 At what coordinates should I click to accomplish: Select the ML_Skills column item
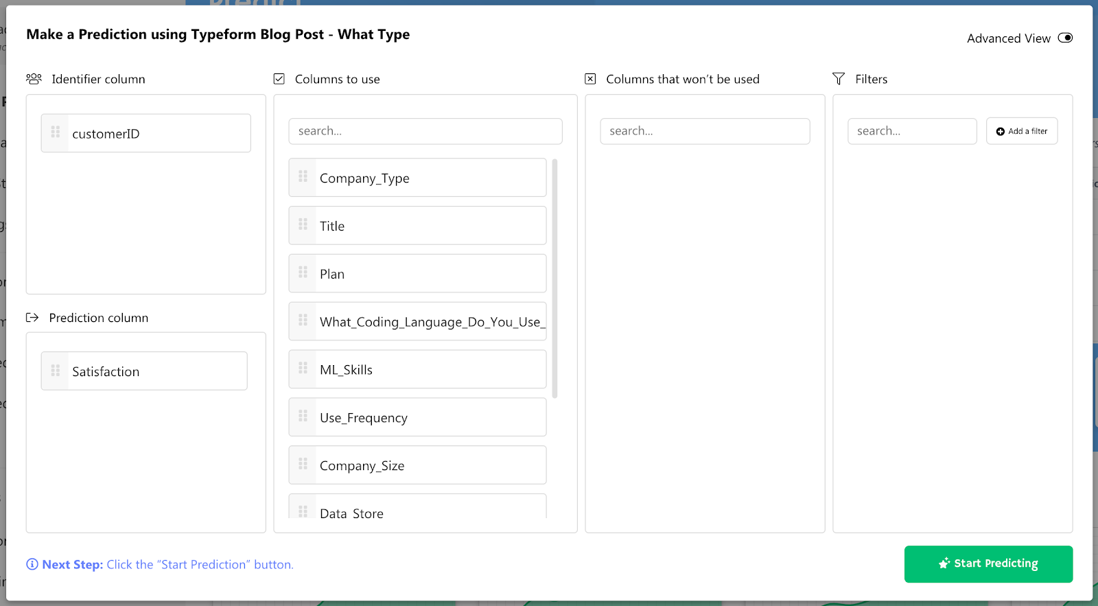click(x=417, y=369)
